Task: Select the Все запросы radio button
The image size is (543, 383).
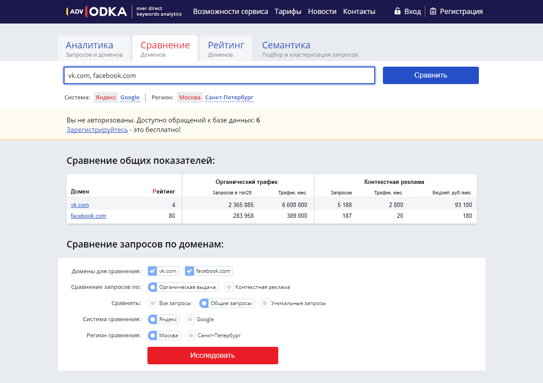Action: coord(153,303)
